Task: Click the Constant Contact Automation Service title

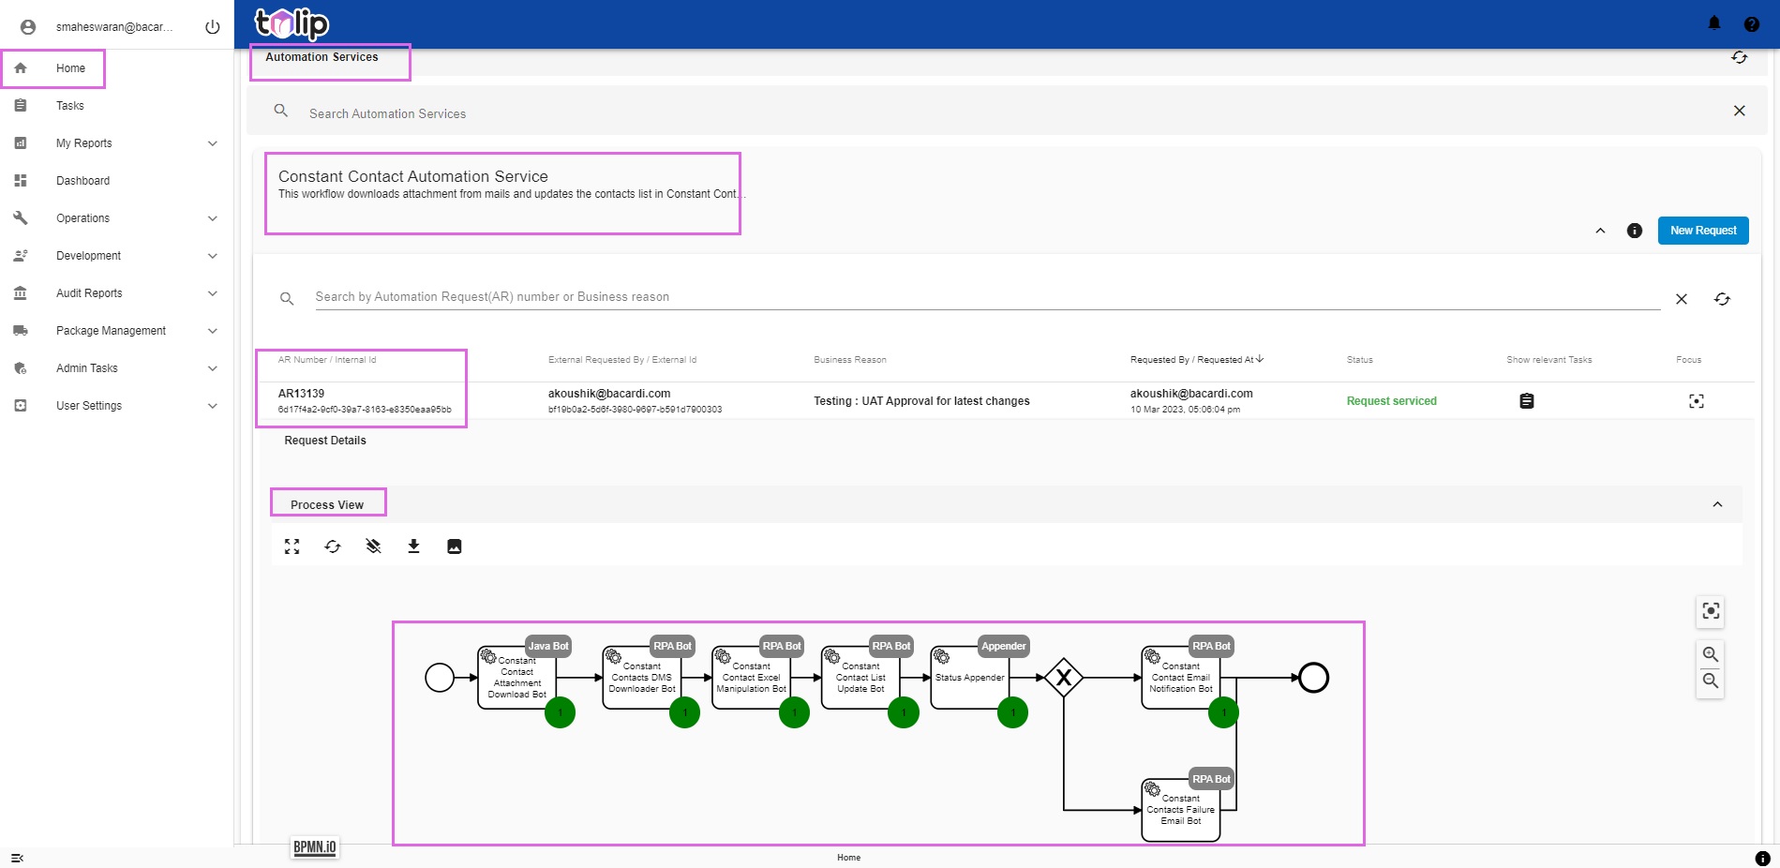Action: (412, 176)
